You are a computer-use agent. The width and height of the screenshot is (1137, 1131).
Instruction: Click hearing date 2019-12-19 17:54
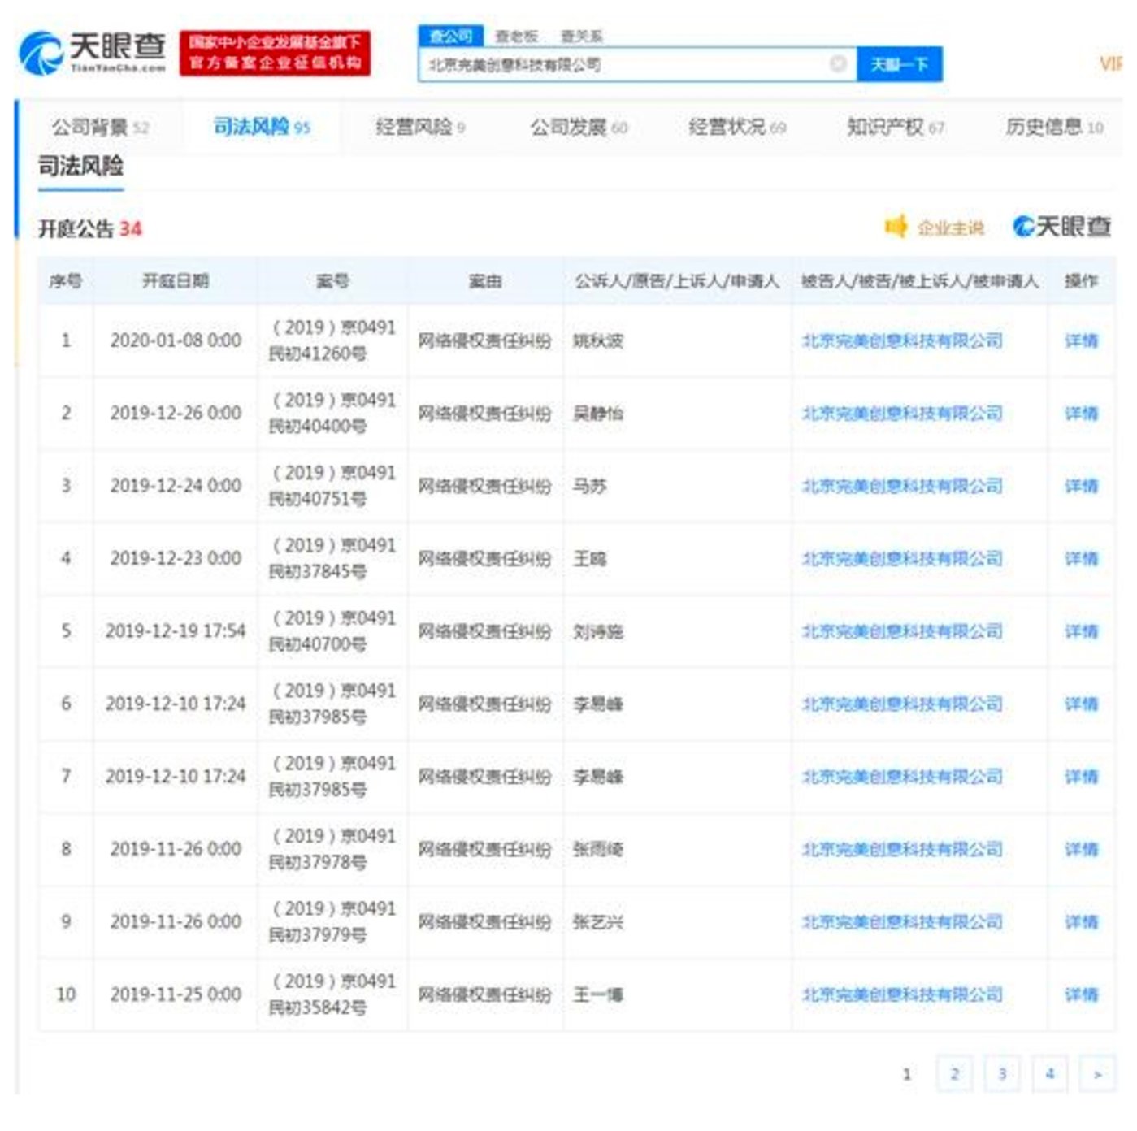176,631
